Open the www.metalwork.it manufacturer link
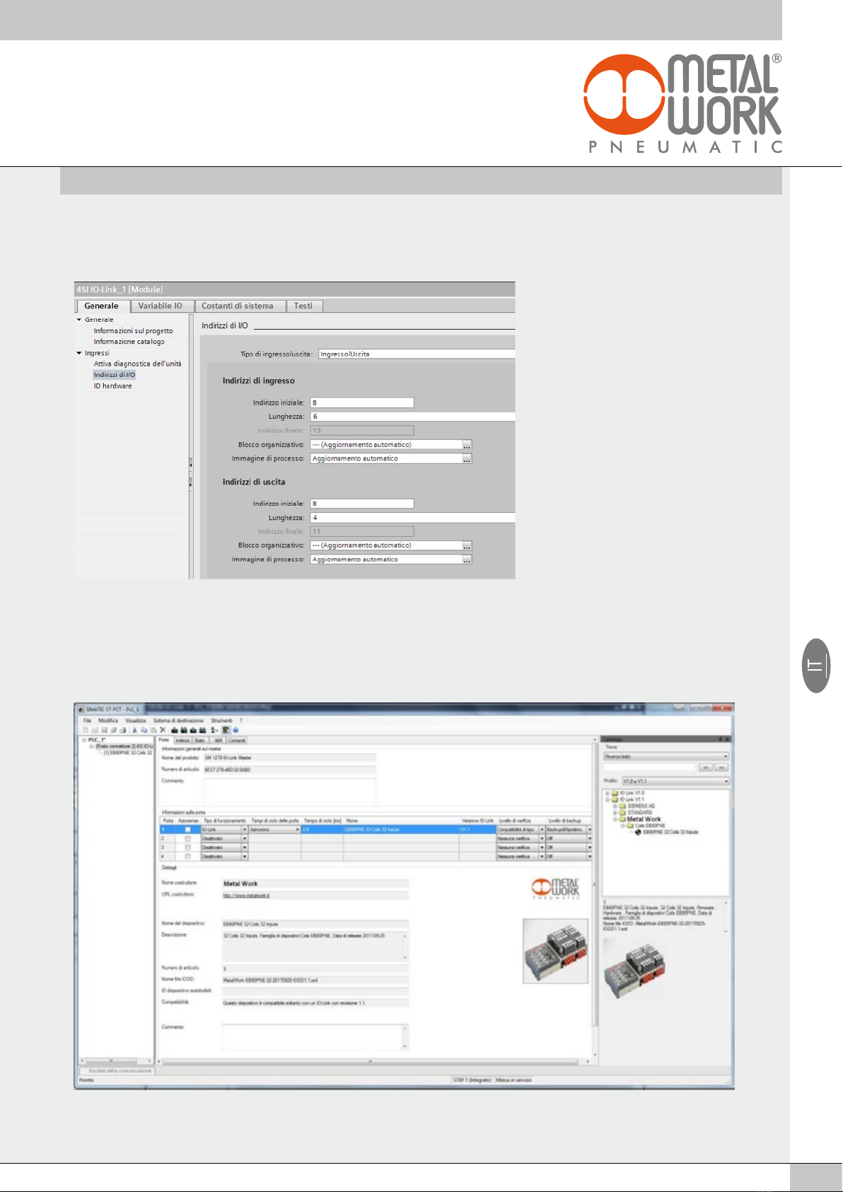 coord(246,896)
